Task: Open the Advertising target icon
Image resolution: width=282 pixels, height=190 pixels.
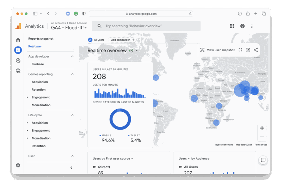Action: (x=18, y=71)
